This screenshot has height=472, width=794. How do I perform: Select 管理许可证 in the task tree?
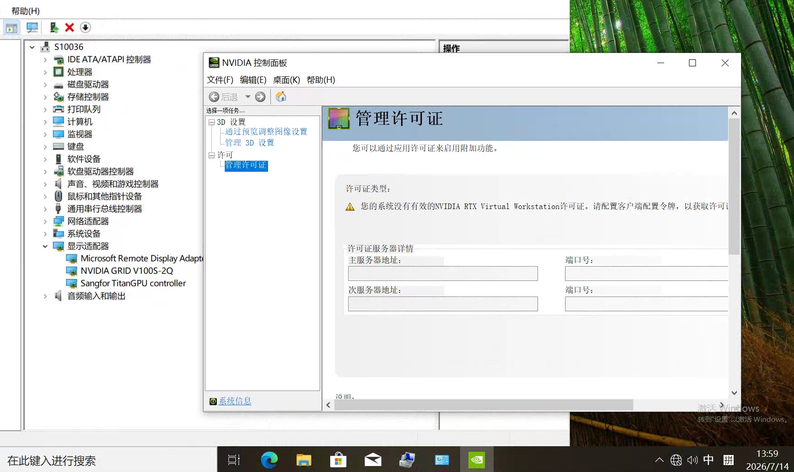246,165
